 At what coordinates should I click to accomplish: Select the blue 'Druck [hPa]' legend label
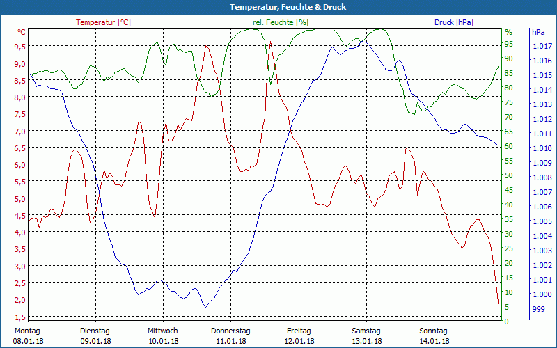454,22
